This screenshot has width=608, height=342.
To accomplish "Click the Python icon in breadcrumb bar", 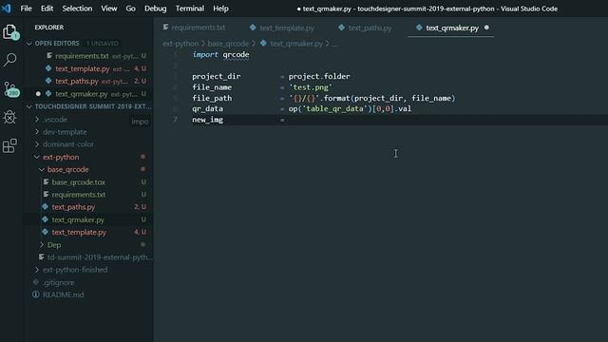I will [x=264, y=44].
